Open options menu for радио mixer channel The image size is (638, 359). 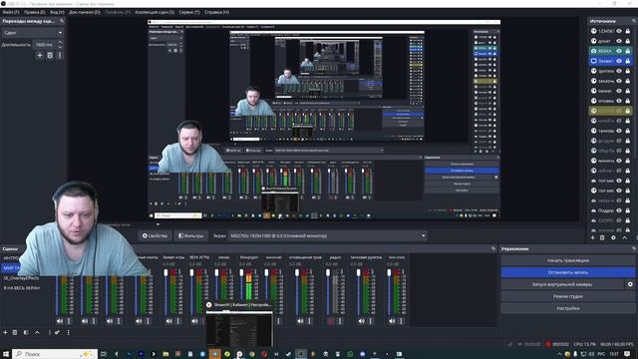(340, 321)
